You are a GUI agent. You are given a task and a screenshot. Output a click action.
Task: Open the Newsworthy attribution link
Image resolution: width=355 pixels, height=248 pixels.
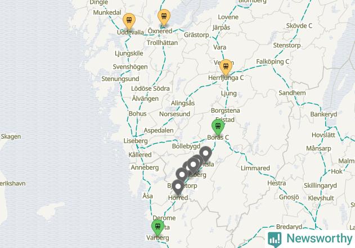(310, 239)
